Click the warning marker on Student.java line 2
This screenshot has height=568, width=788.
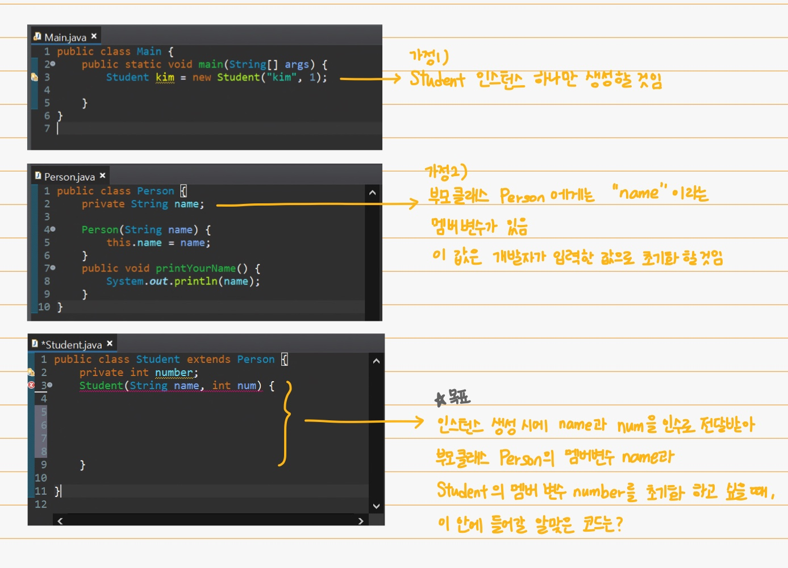[31, 372]
